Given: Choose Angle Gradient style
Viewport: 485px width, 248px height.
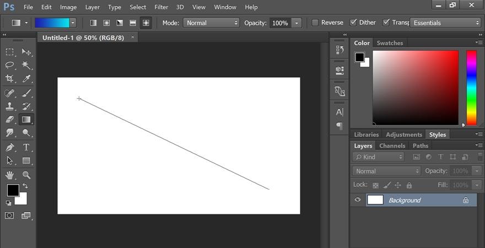Looking at the screenshot, I should pyautogui.click(x=120, y=23).
